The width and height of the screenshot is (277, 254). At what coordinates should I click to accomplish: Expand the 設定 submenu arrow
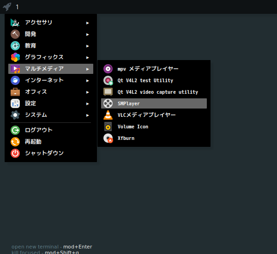pos(87,104)
